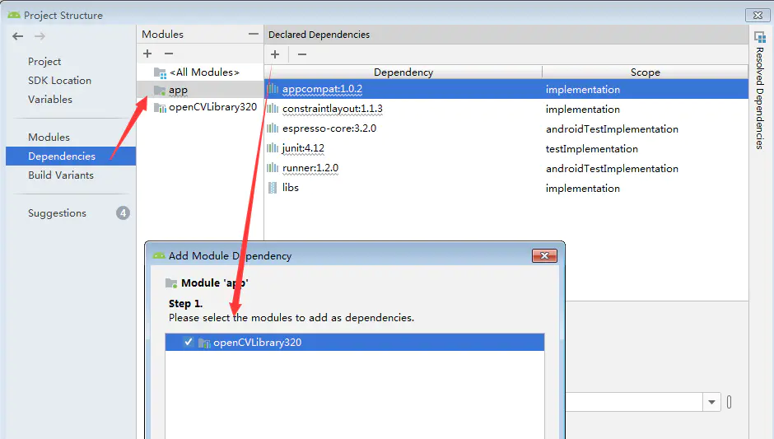Click the forward navigation arrow

tap(40, 36)
